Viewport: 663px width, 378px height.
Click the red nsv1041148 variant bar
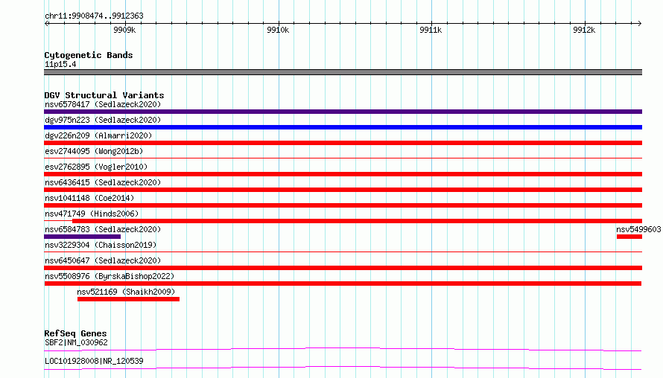(x=343, y=205)
